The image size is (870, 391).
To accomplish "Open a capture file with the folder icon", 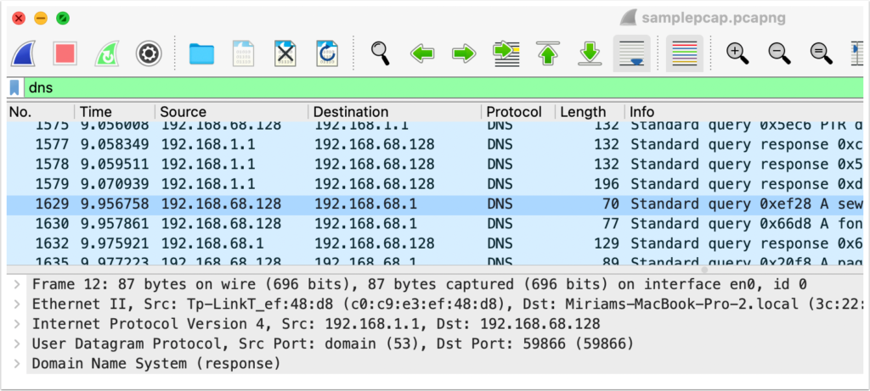I will [x=201, y=53].
